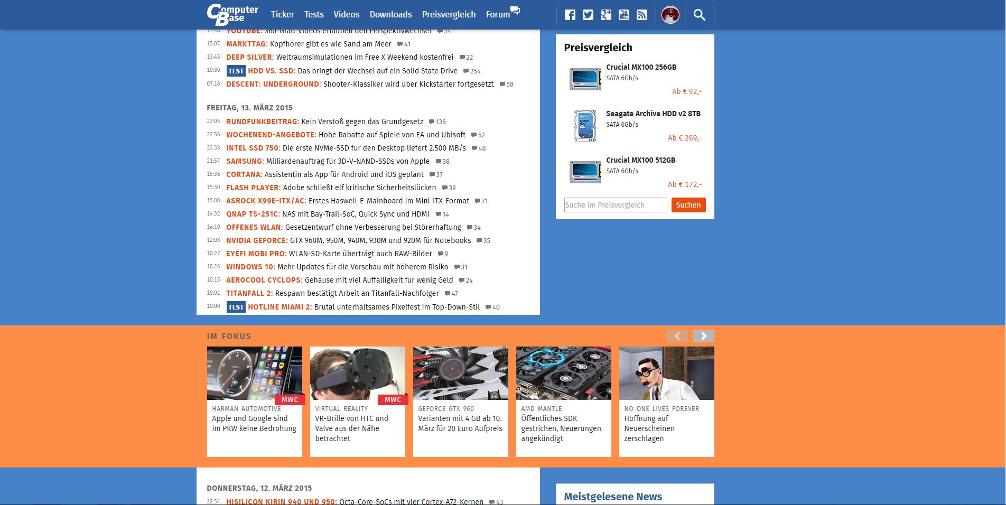Image resolution: width=1006 pixels, height=505 pixels.
Task: Open the ComputerBase home logo
Action: click(x=232, y=14)
